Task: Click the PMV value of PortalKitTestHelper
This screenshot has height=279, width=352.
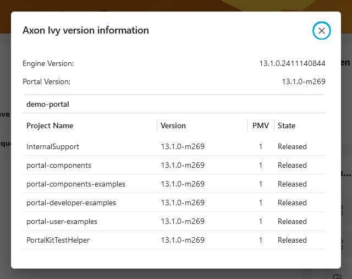Action: [x=260, y=240]
